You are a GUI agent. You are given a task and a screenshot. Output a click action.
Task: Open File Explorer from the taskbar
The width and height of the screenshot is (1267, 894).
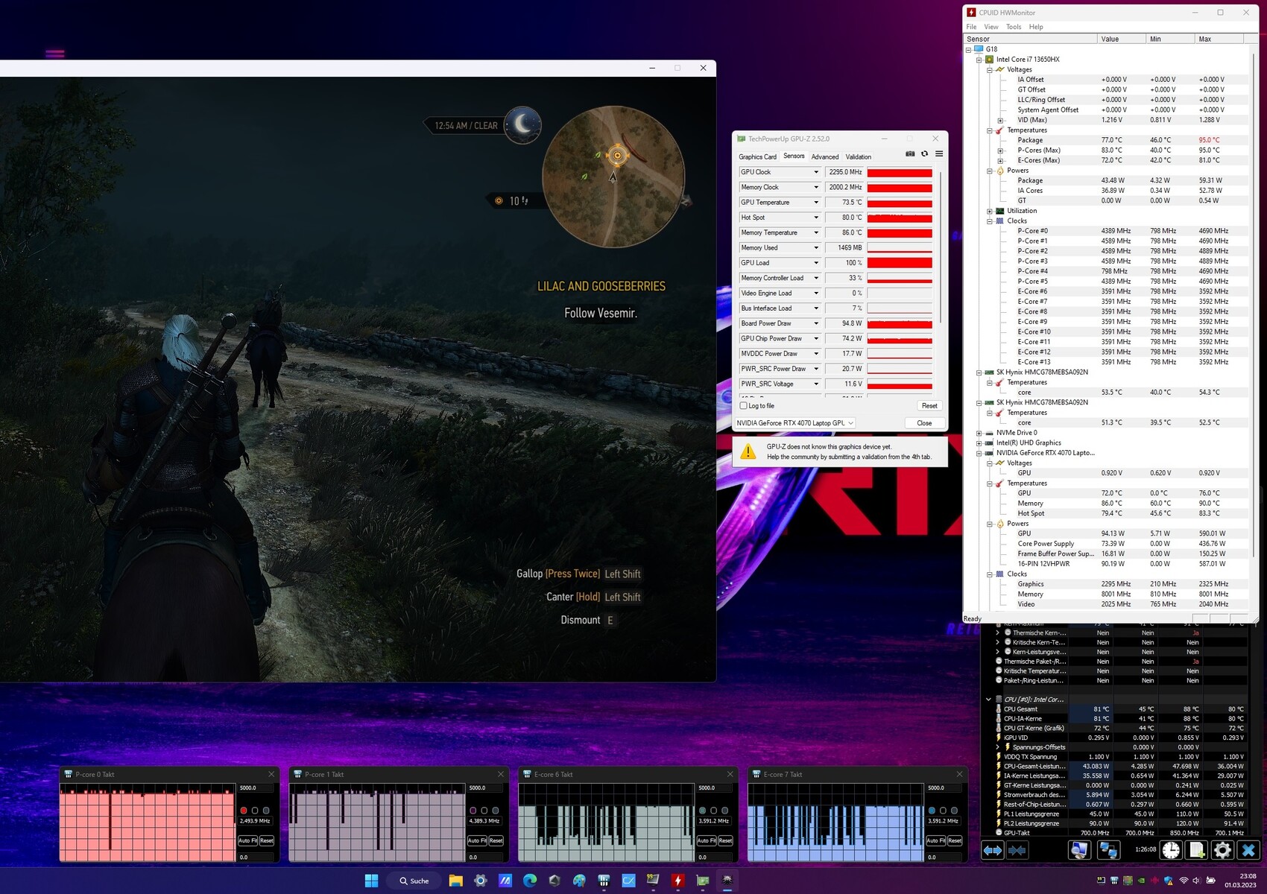tap(455, 881)
